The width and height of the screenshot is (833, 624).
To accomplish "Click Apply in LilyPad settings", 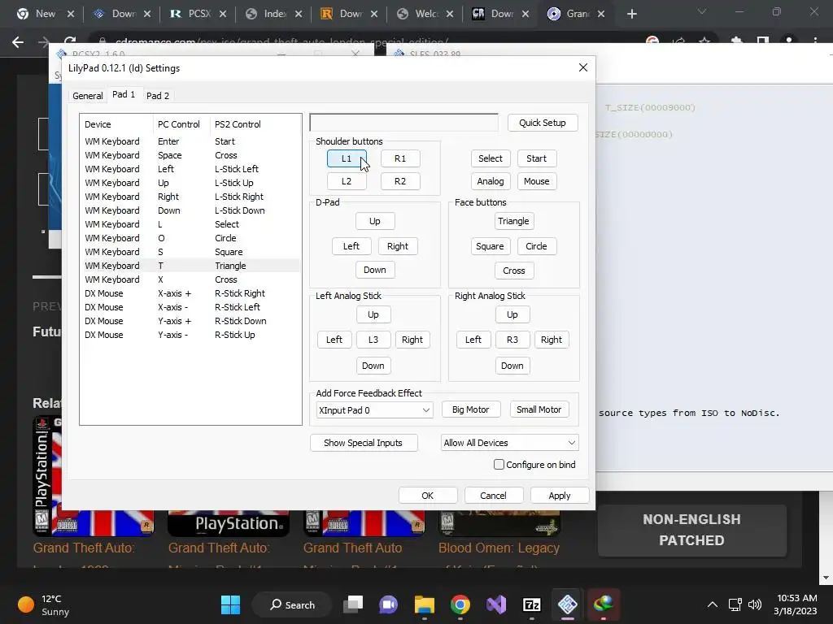I will click(560, 496).
